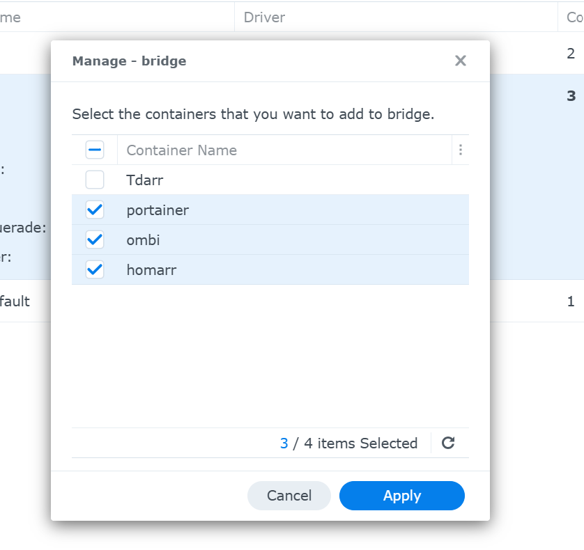Untick the homarr container checkbox

(x=95, y=269)
